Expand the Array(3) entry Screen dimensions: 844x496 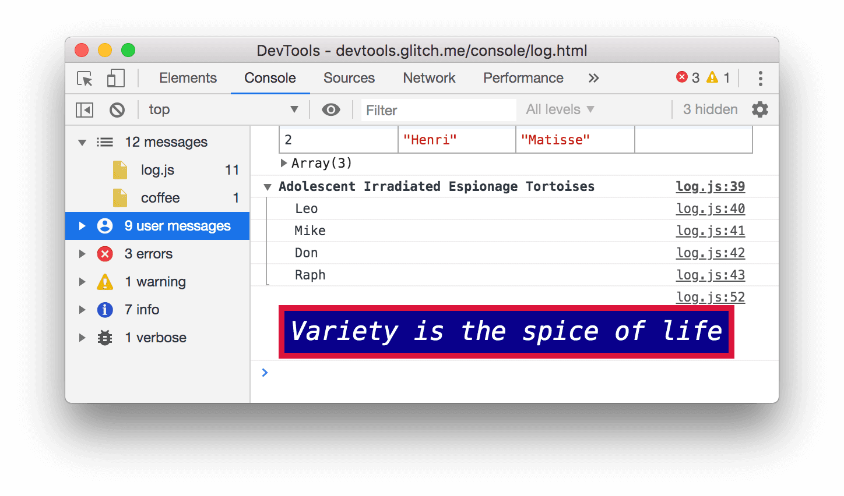click(x=284, y=164)
